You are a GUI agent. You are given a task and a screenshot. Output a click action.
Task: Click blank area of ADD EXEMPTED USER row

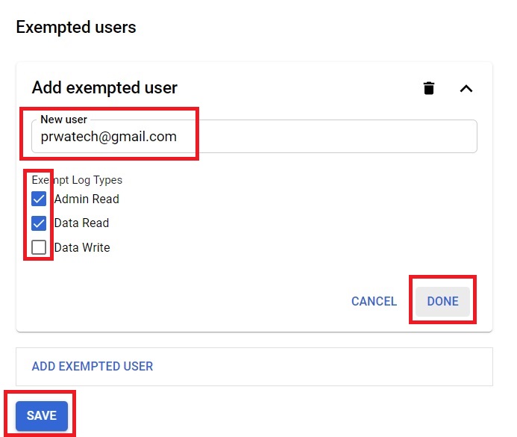pos(323,366)
